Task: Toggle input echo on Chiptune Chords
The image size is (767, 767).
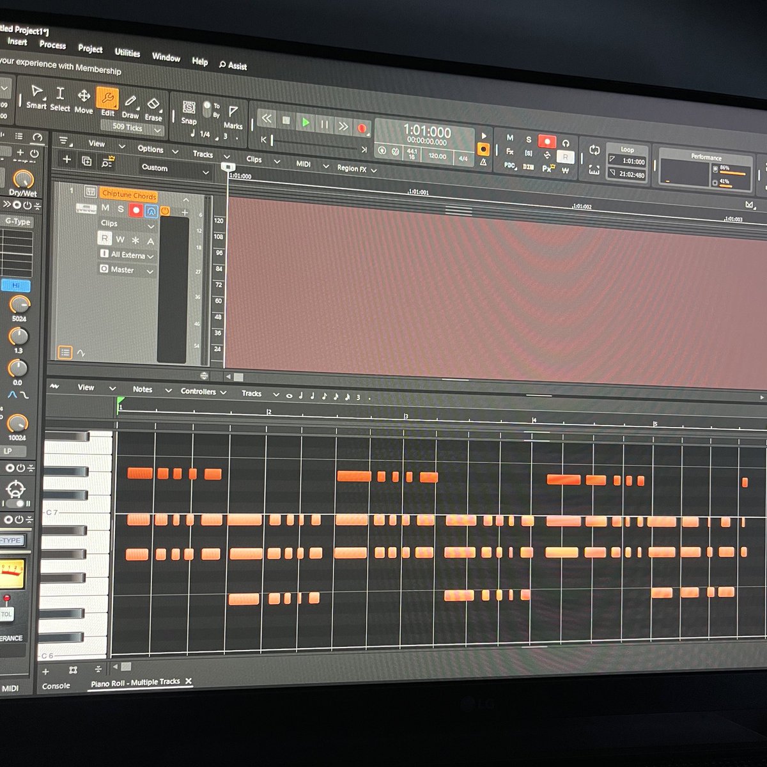Action: coord(151,211)
